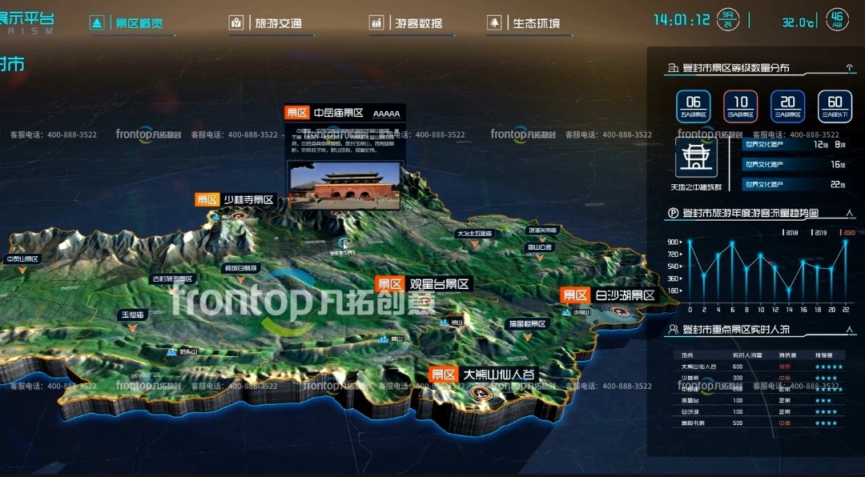Screen dimensions: 865x477
Task: Select the 观星台景区 map label
Action: (x=424, y=284)
